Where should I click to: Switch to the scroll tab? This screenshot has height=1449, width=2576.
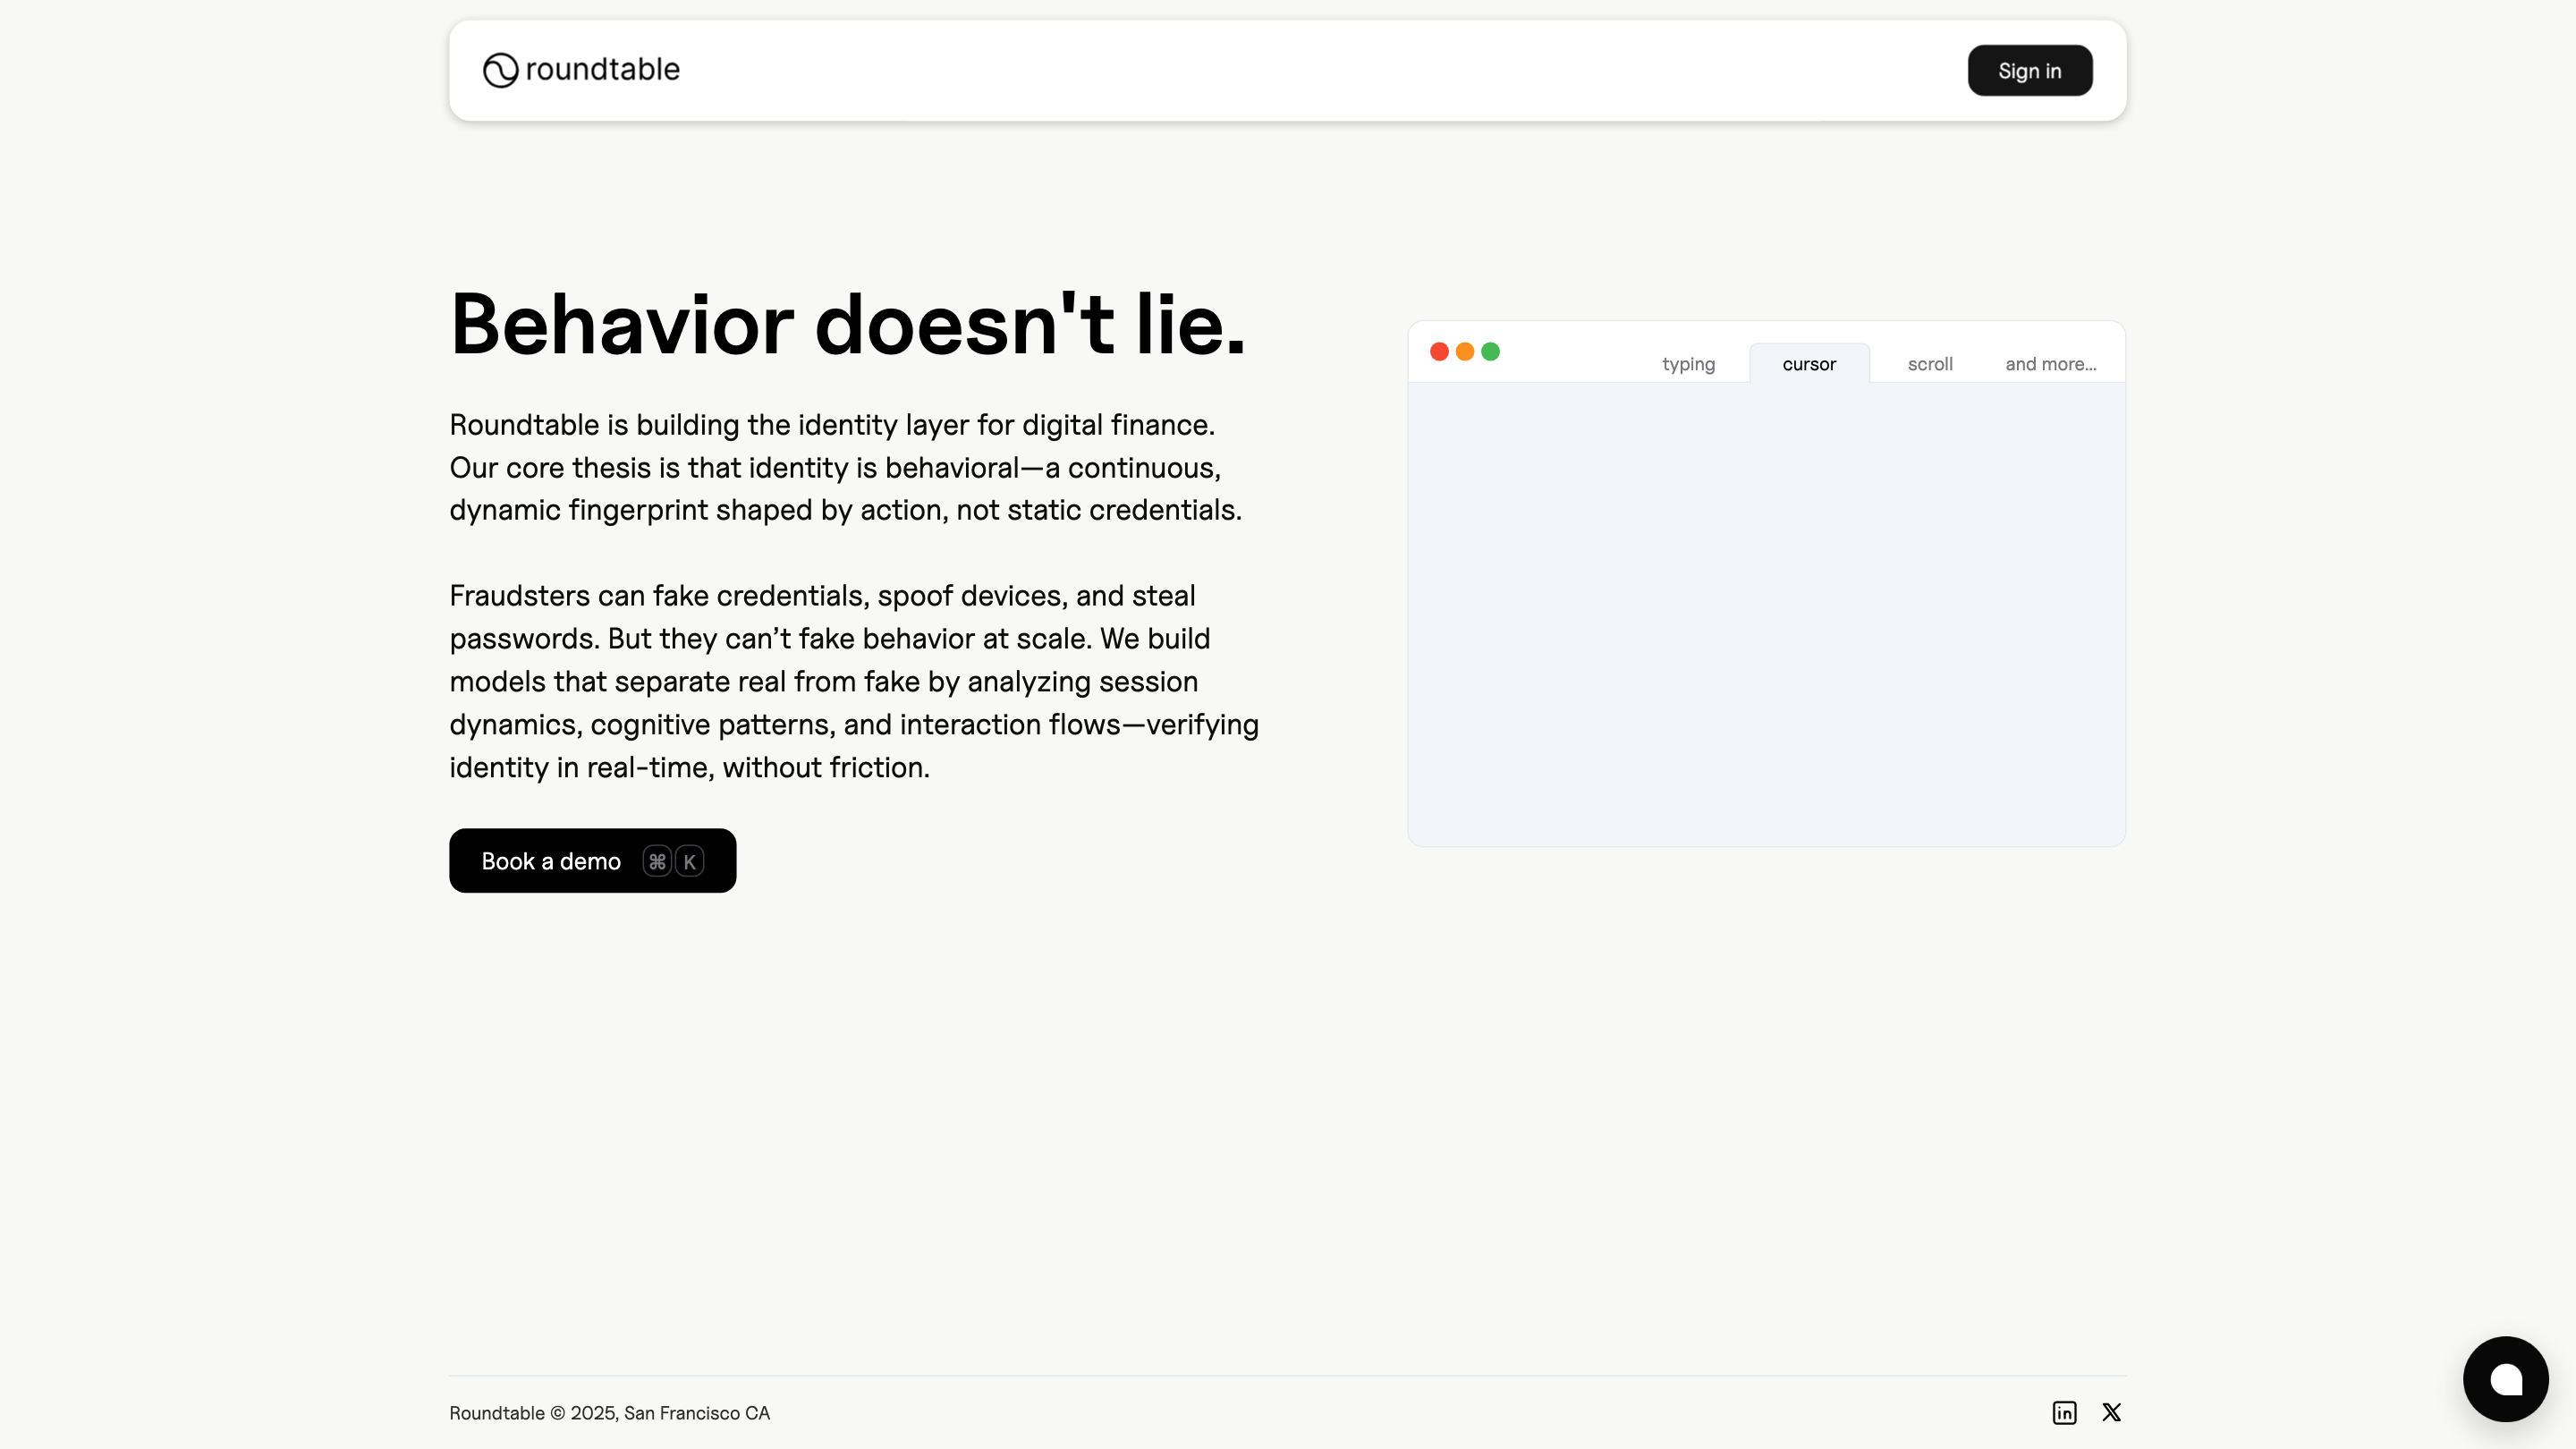coord(1929,364)
